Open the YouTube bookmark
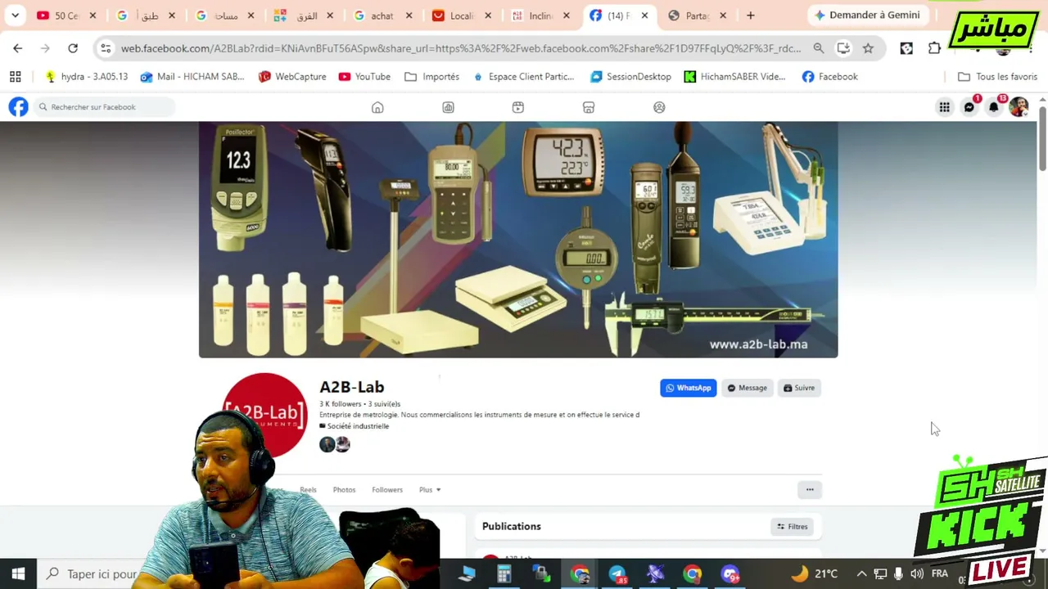 point(364,77)
